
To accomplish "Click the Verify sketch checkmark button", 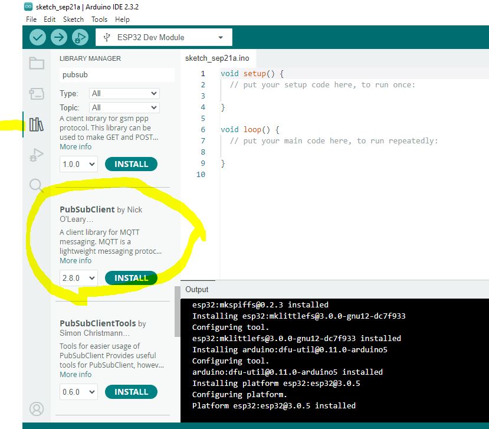I will coord(38,37).
